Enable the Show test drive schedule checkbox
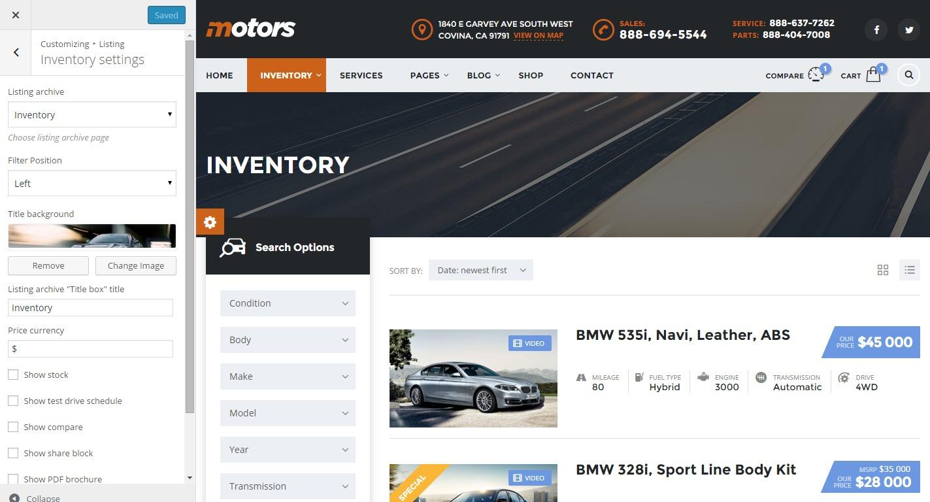Viewport: 930px width, 502px height. pyautogui.click(x=13, y=401)
